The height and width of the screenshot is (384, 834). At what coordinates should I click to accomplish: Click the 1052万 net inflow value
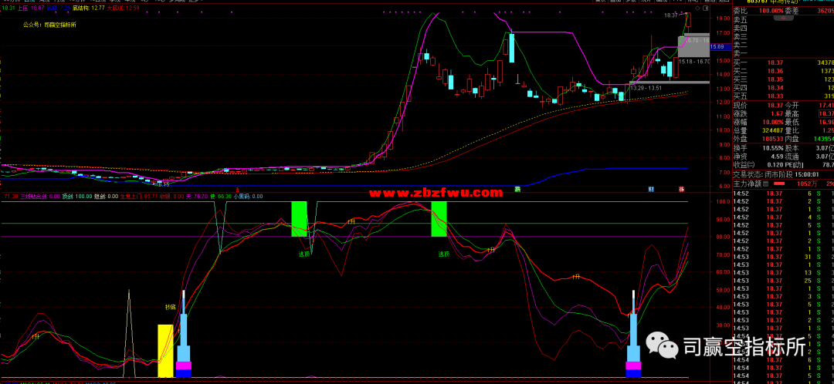pyautogui.click(x=808, y=184)
